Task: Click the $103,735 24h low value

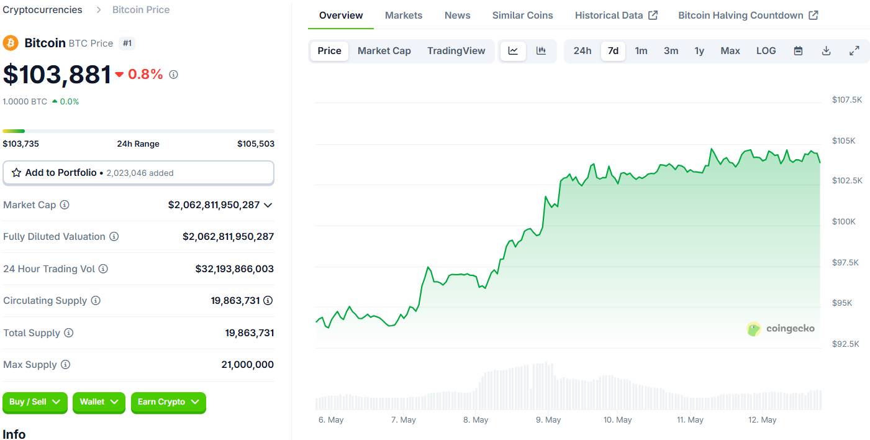Action: click(21, 144)
